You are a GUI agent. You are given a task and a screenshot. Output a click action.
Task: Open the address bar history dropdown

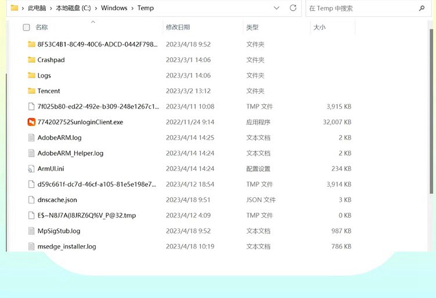point(276,8)
